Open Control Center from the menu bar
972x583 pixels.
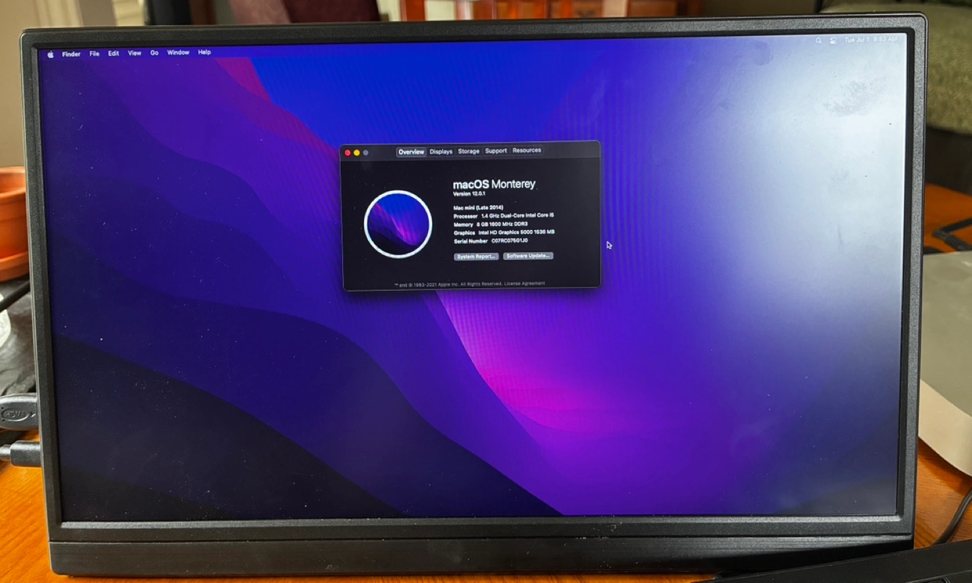coord(833,40)
